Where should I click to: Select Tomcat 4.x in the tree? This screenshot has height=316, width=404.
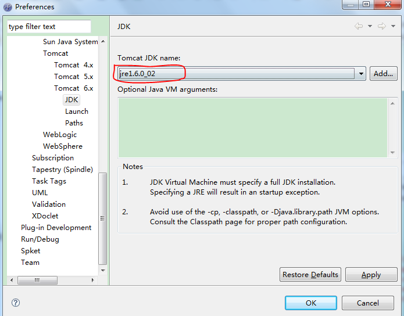pos(73,65)
